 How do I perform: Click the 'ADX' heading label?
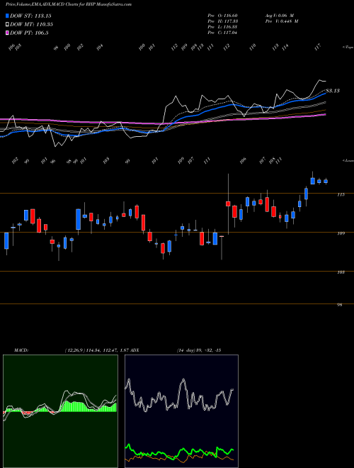pos(135,350)
